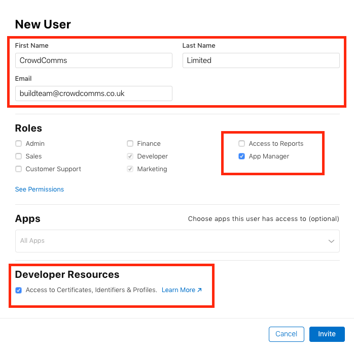Click the 'Choose apps this user has access to' text

pyautogui.click(x=263, y=219)
